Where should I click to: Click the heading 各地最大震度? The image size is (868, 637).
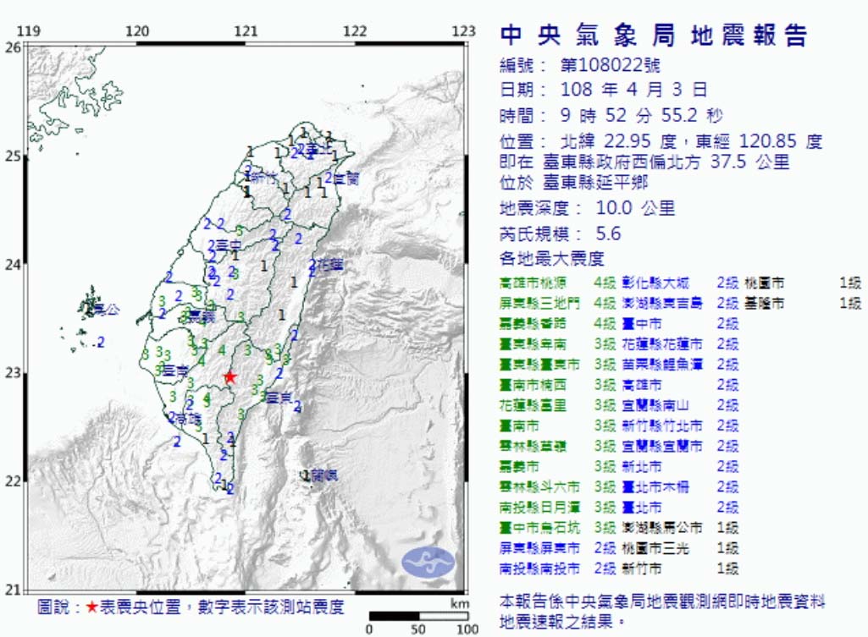point(551,258)
